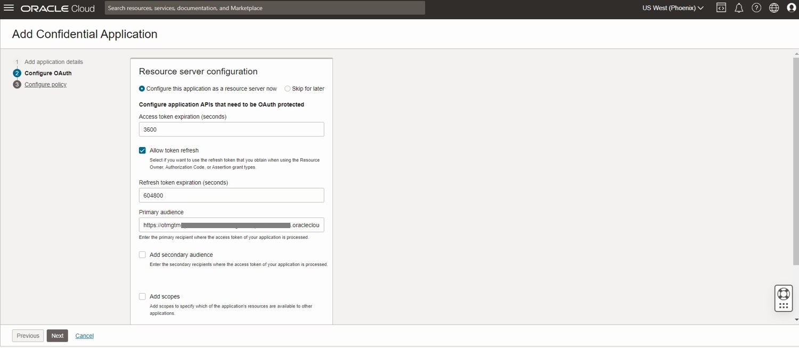Expand the US West (Phoenix) region dropdown
799x348 pixels.
[673, 8]
